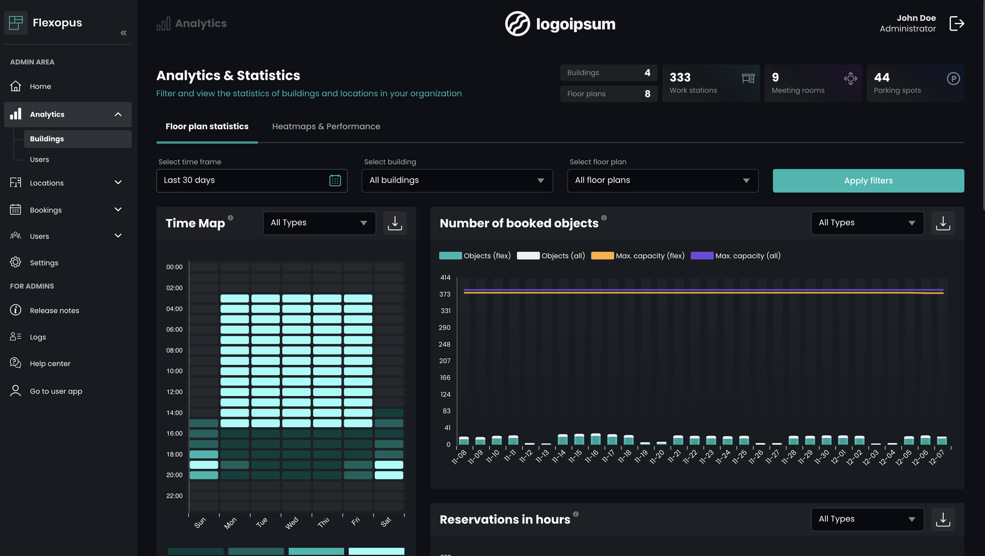Viewport: 985px width, 556px height.
Task: Open Release notes in sidebar
Action: tap(54, 311)
